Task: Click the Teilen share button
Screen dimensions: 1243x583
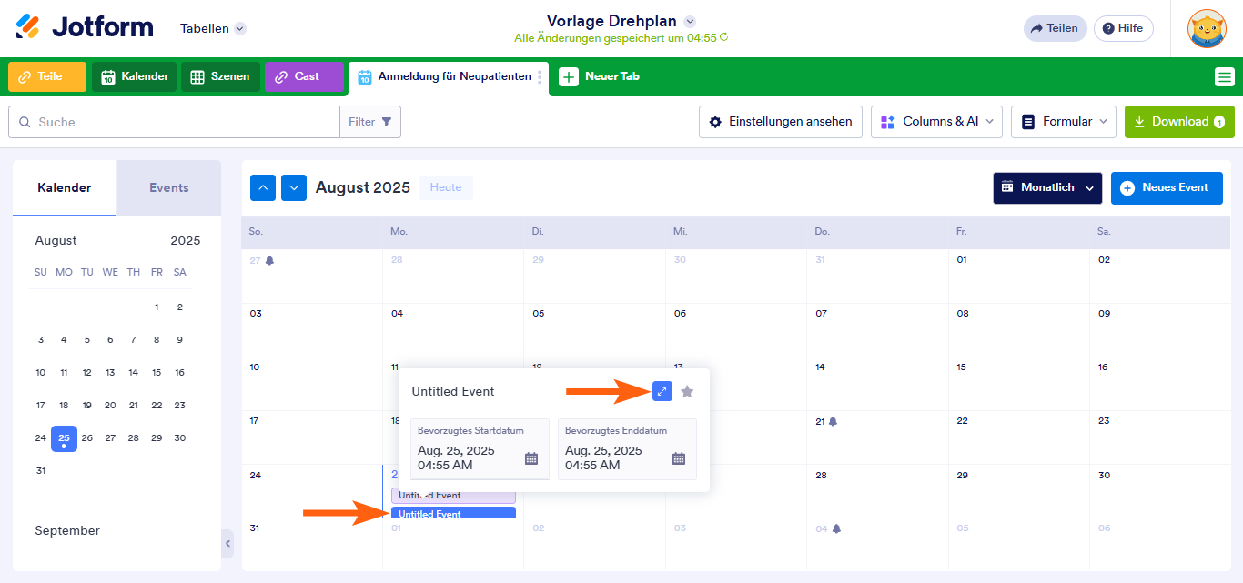Action: pos(1054,28)
